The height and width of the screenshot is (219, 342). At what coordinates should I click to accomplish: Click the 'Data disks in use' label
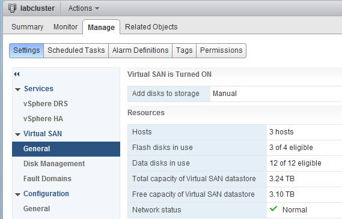(x=161, y=163)
